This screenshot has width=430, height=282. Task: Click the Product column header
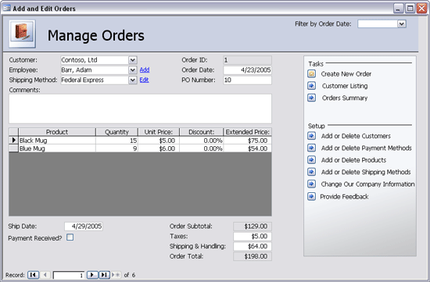pyautogui.click(x=57, y=132)
